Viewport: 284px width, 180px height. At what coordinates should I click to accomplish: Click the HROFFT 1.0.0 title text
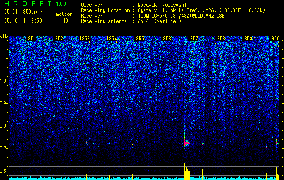click(35, 4)
